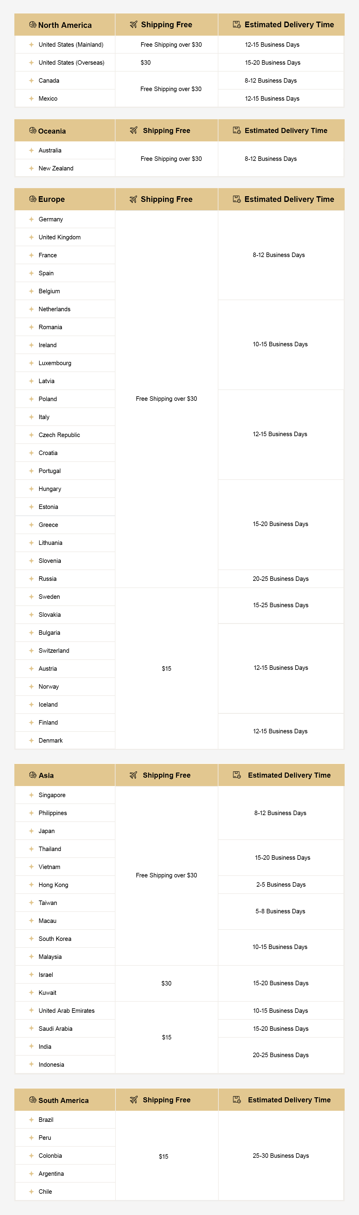Click the delivery time icon in Asia header
The image size is (359, 1215).
tap(237, 775)
